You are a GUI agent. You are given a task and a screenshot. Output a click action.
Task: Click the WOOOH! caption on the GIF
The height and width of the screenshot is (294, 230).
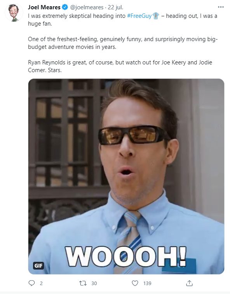(126, 256)
